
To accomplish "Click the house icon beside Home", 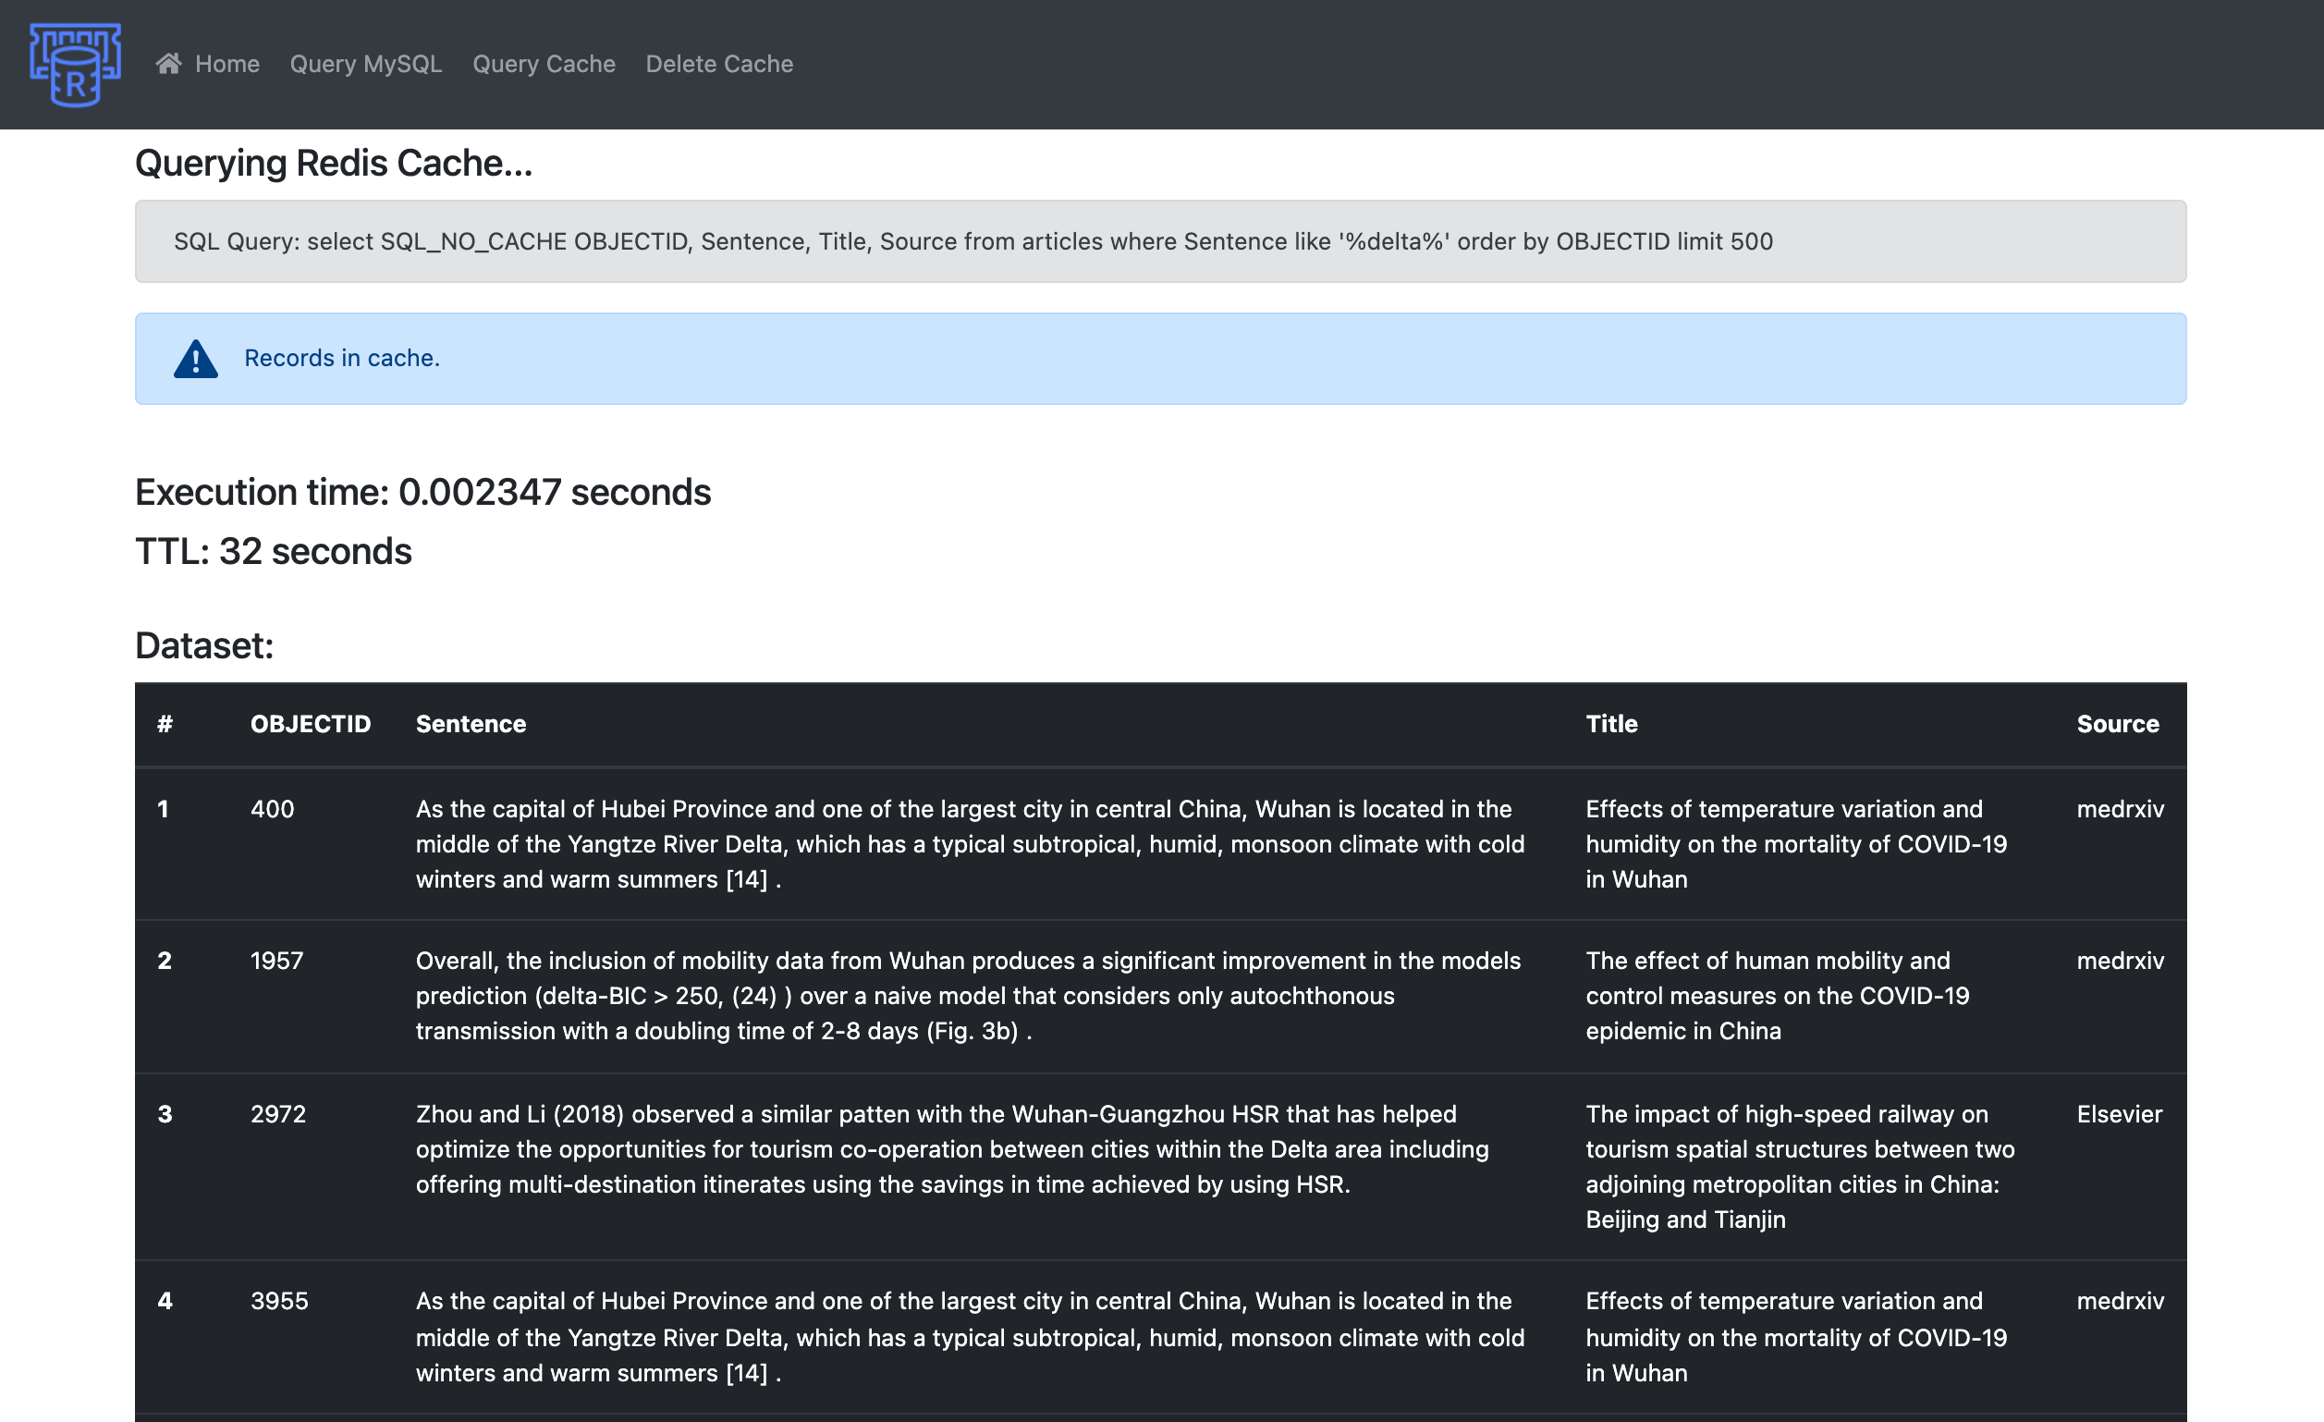I will [x=169, y=63].
